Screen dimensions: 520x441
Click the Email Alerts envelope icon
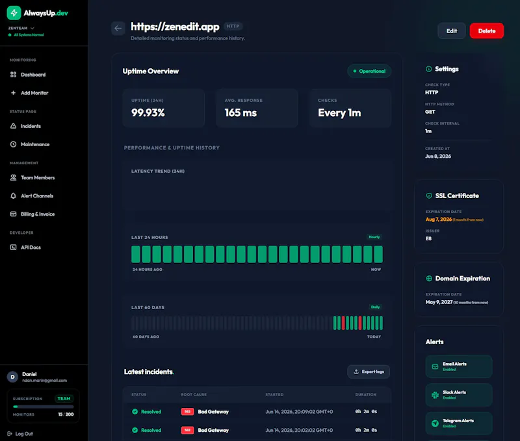click(x=435, y=366)
